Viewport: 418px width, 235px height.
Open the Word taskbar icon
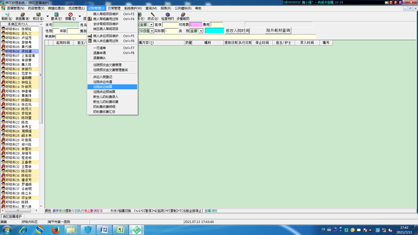pos(104,230)
